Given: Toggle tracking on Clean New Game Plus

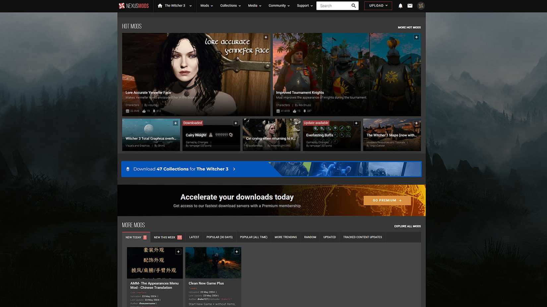Looking at the screenshot, I should [x=236, y=252].
